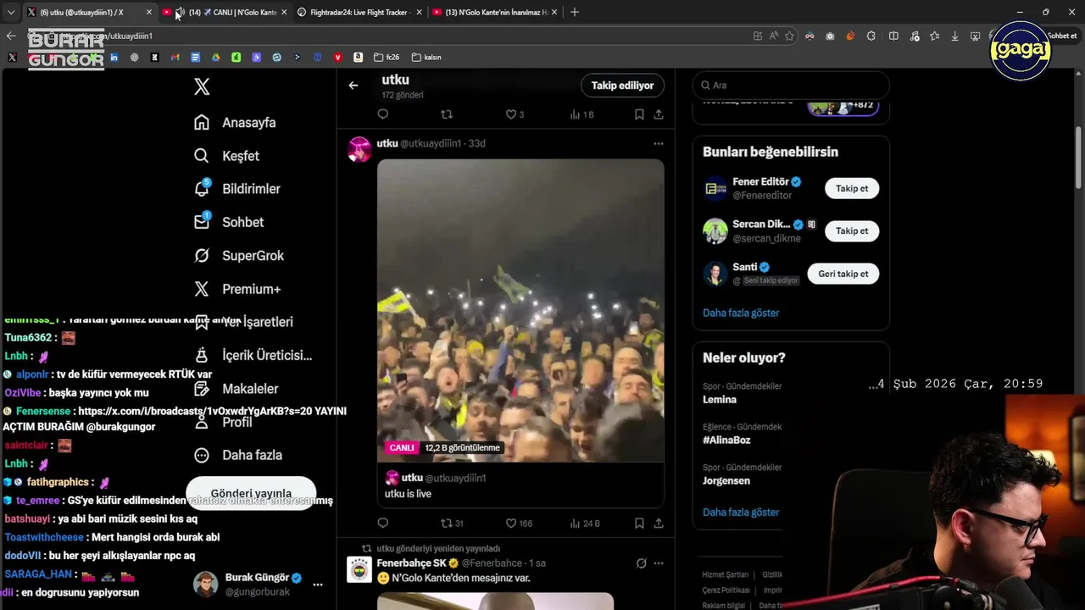Open the browser downloads icon

click(x=954, y=36)
